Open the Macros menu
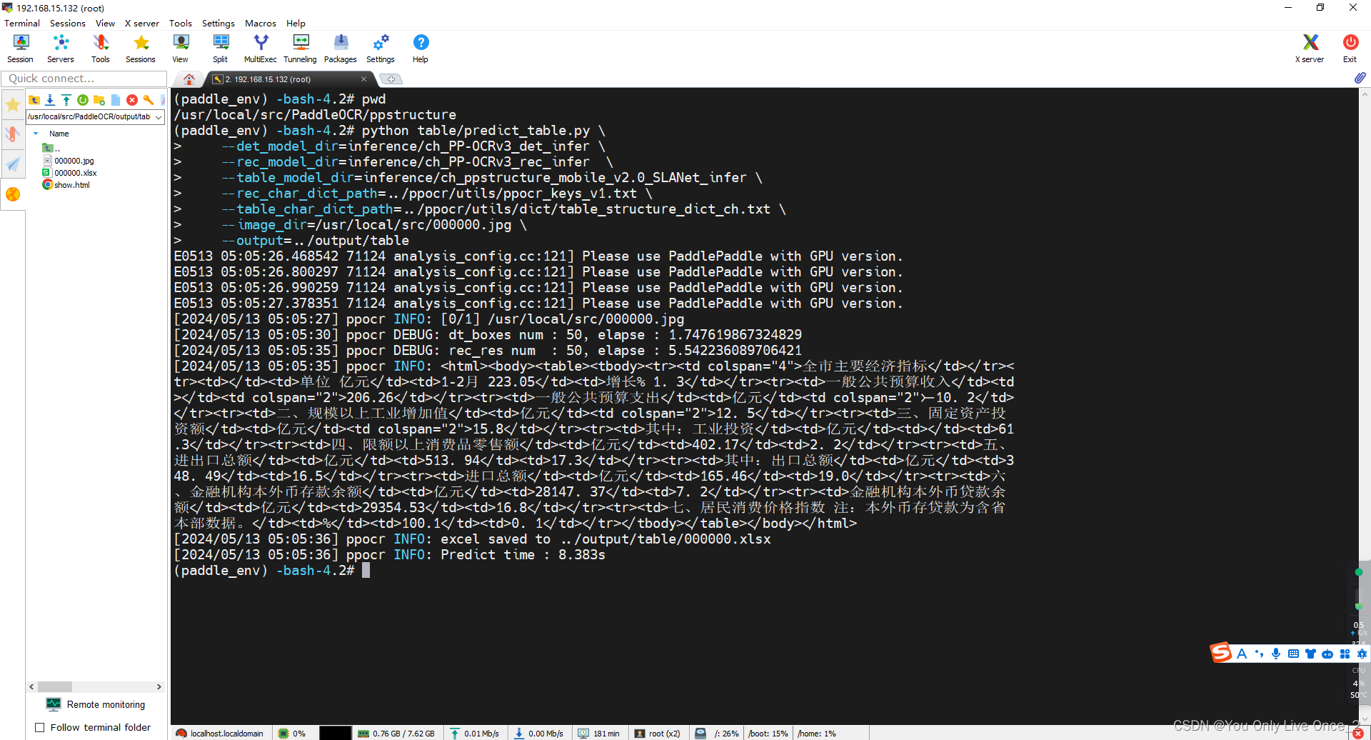Viewport: 1371px width, 740px height. [261, 23]
